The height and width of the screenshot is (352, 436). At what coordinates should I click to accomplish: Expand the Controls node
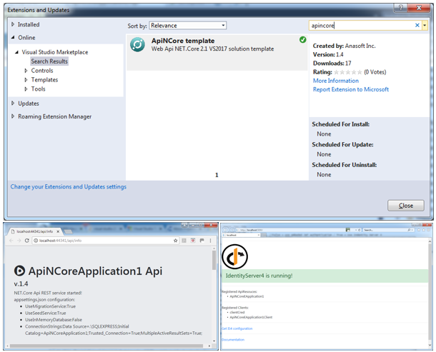click(x=26, y=71)
